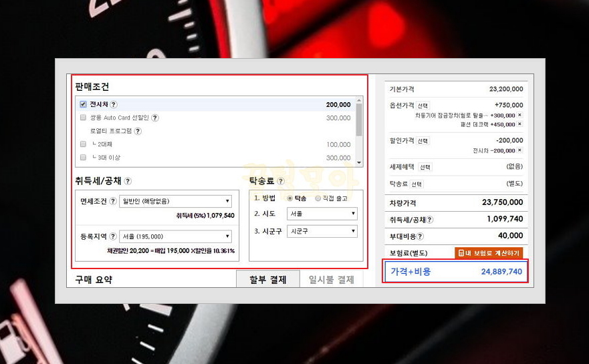Click the question mark next to 면세조건
The width and height of the screenshot is (589, 364).
[x=113, y=201]
